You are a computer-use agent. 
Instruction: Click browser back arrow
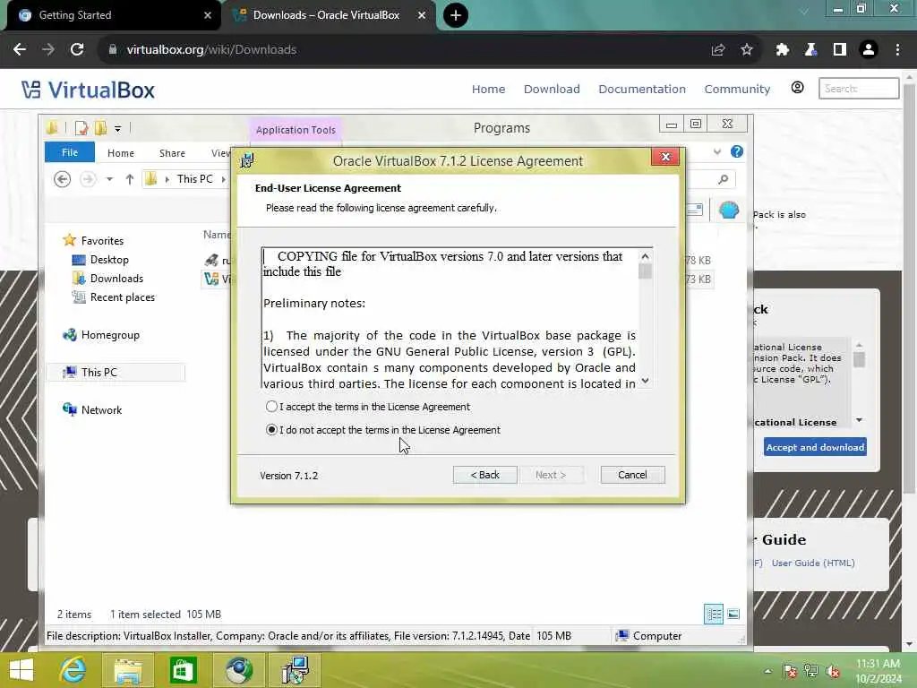click(x=20, y=50)
